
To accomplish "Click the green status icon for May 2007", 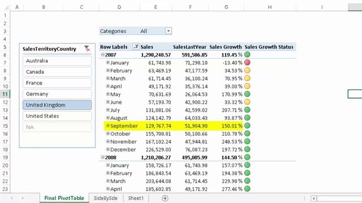I will [x=247, y=94].
